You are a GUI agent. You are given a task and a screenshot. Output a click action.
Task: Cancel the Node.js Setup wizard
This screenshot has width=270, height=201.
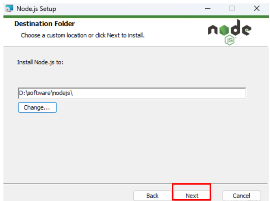[x=242, y=195]
